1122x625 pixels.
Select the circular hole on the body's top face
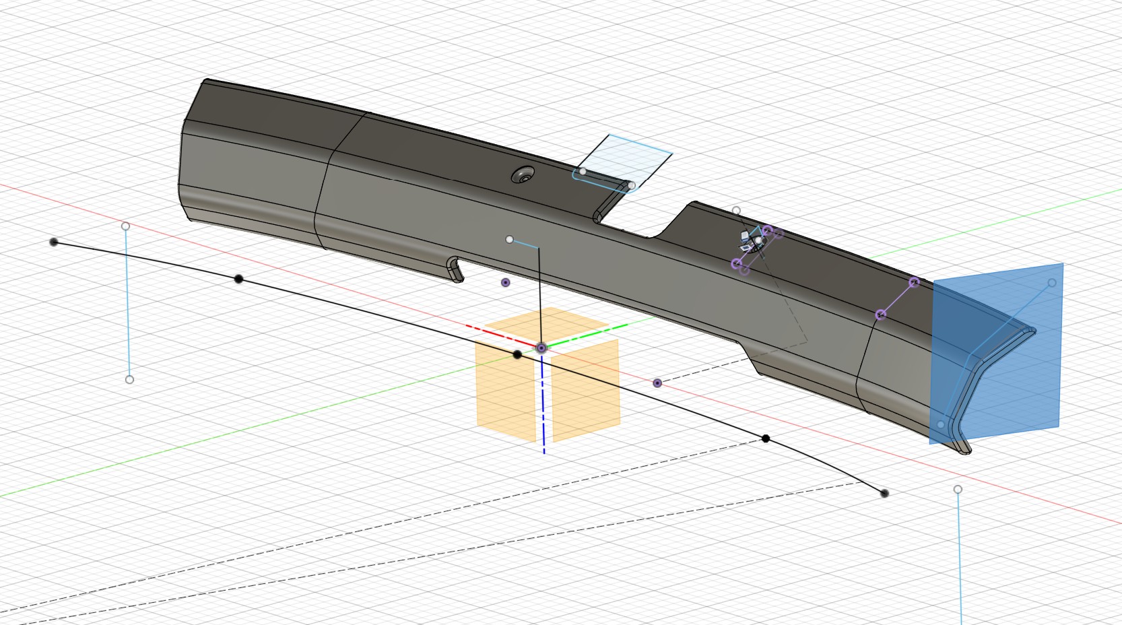523,175
